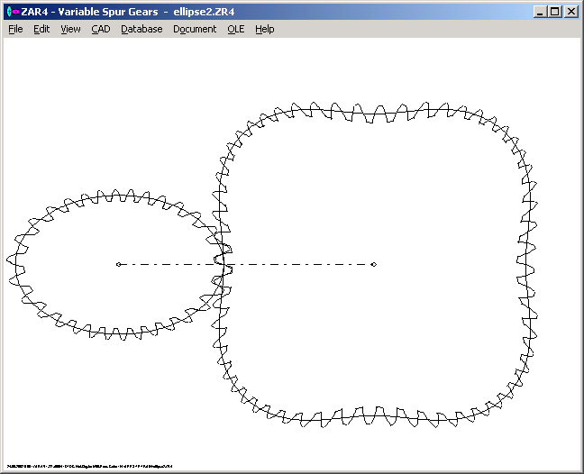Close the ZAR4 Variable Spur Gears window
Screen dimensions: 584x474
[x=571, y=12]
